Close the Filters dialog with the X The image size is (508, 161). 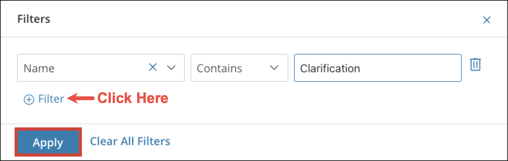pos(486,20)
